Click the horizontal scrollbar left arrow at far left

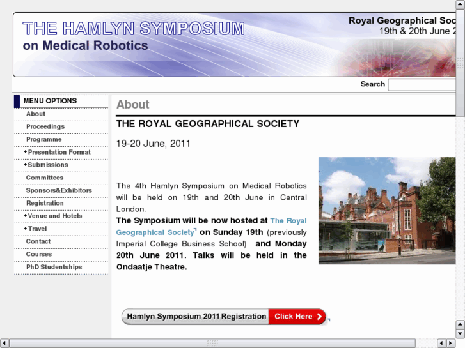pyautogui.click(x=4, y=343)
